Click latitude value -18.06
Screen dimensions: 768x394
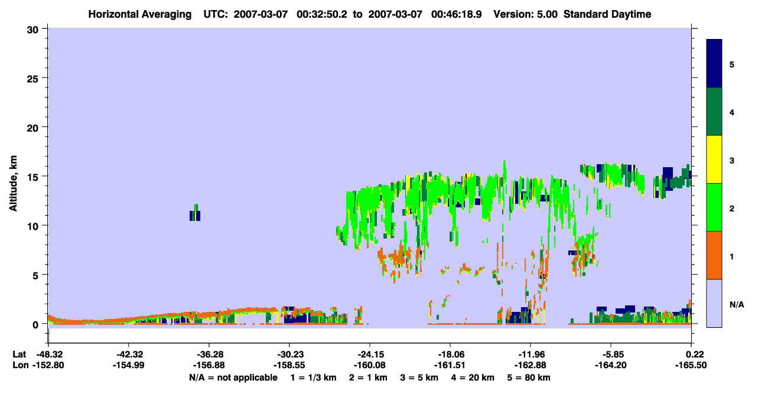(x=450, y=354)
